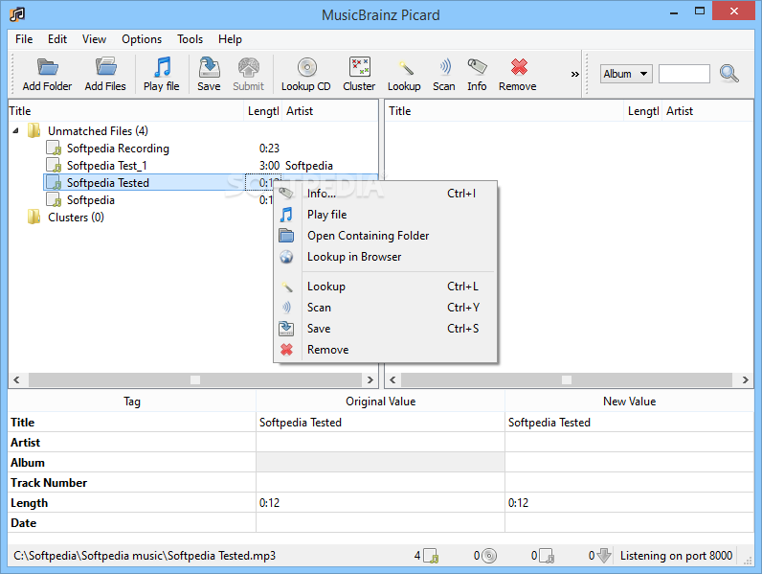
Task: Click the file count icon in status bar
Action: (430, 556)
